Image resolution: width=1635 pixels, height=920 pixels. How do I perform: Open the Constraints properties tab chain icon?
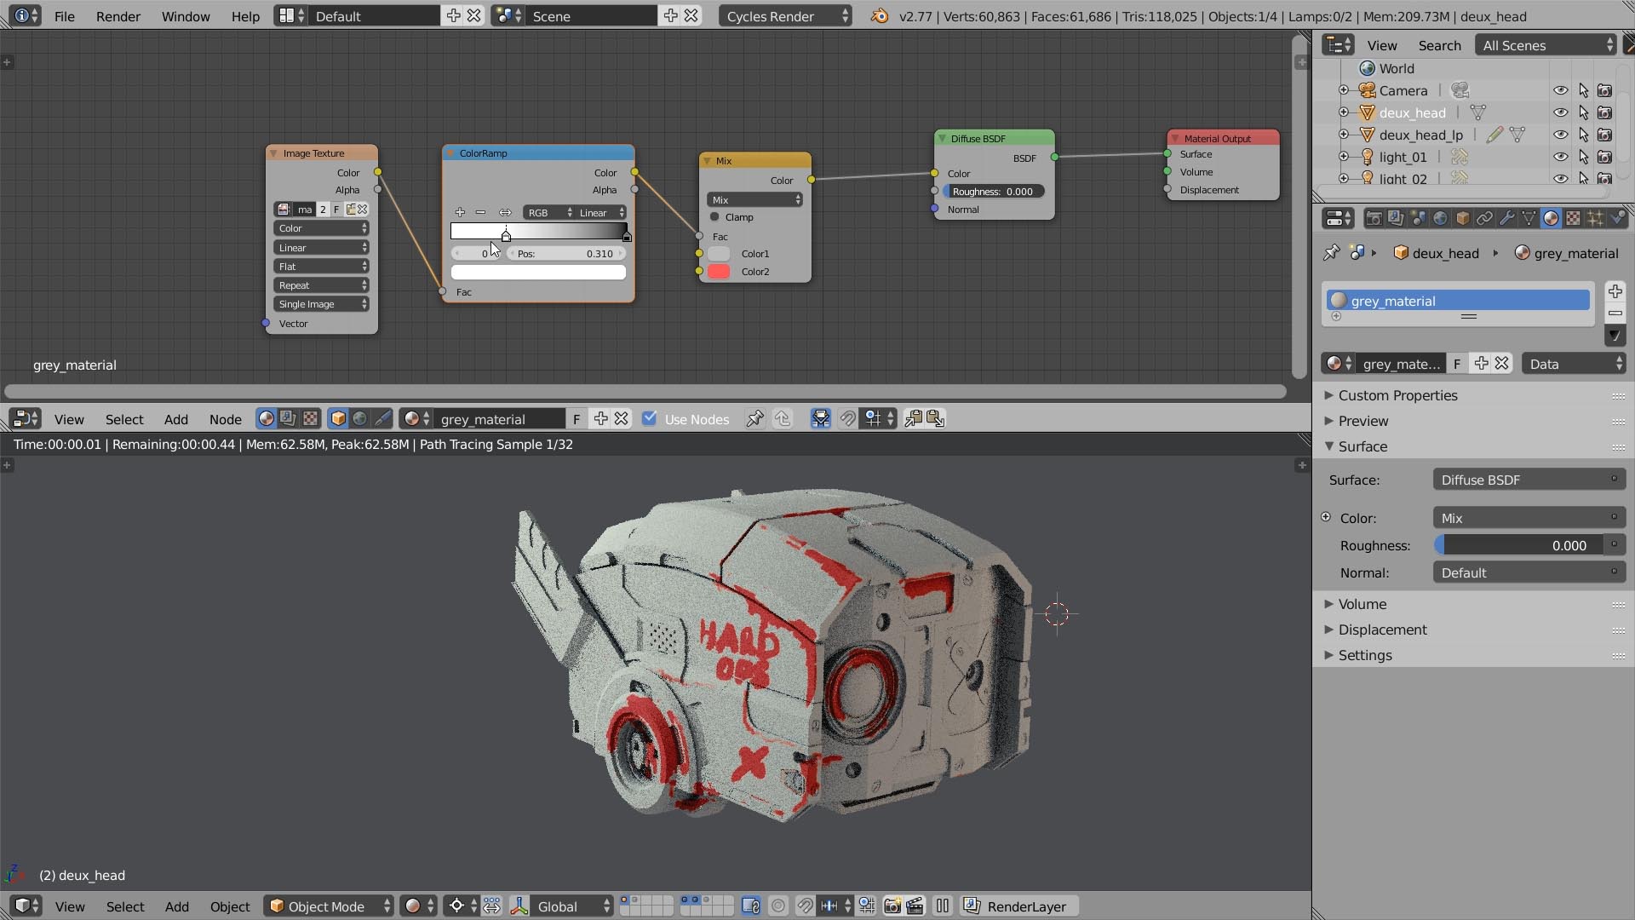[x=1484, y=219]
